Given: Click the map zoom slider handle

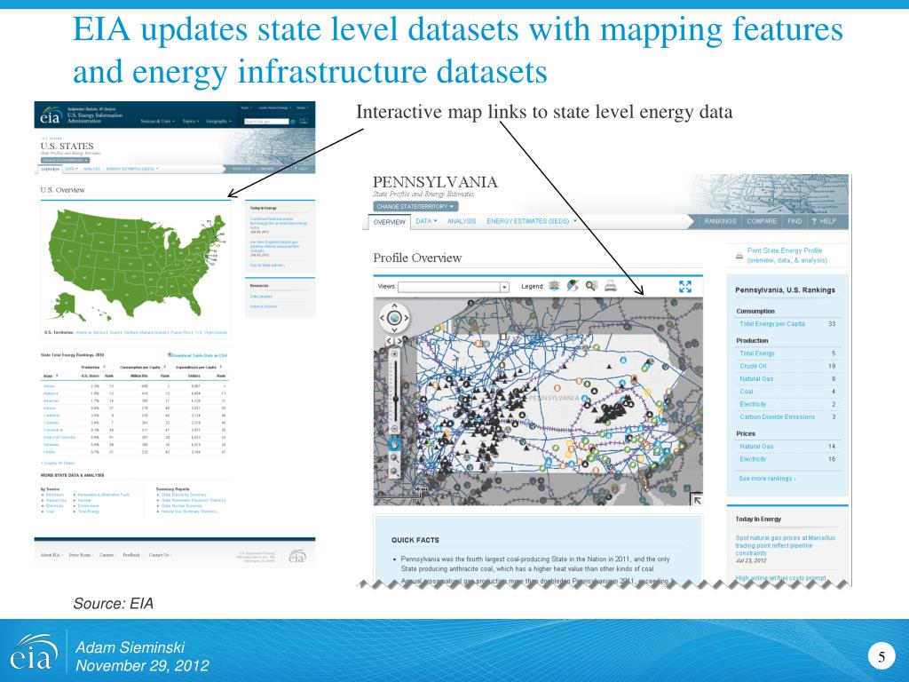Looking at the screenshot, I should pyautogui.click(x=396, y=399).
